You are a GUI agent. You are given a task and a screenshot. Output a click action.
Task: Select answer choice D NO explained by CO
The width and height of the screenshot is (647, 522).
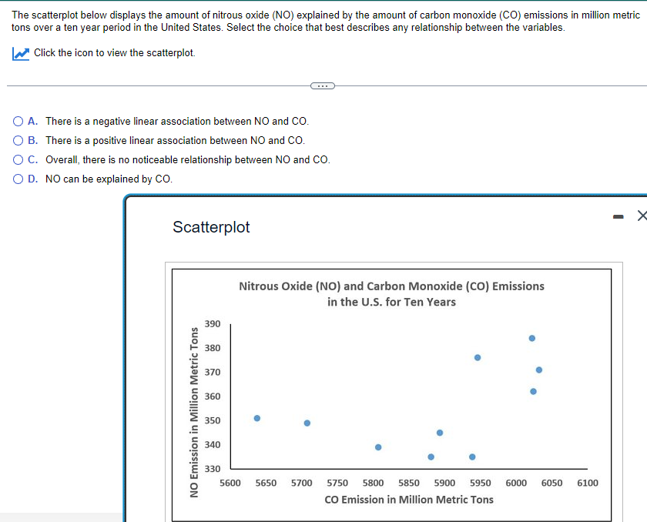(16, 179)
